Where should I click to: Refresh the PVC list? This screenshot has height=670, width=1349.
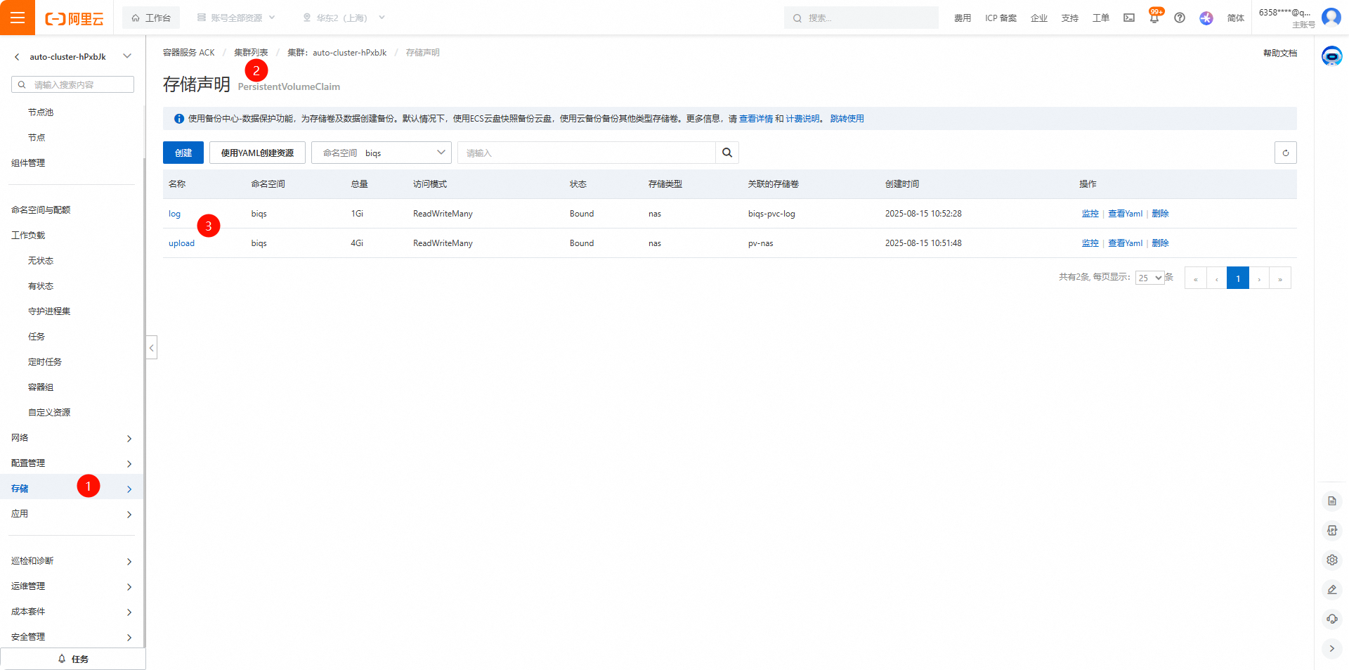1285,153
